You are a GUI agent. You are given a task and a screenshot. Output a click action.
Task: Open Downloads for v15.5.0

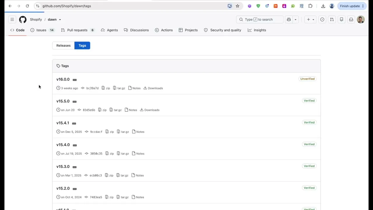click(149, 110)
